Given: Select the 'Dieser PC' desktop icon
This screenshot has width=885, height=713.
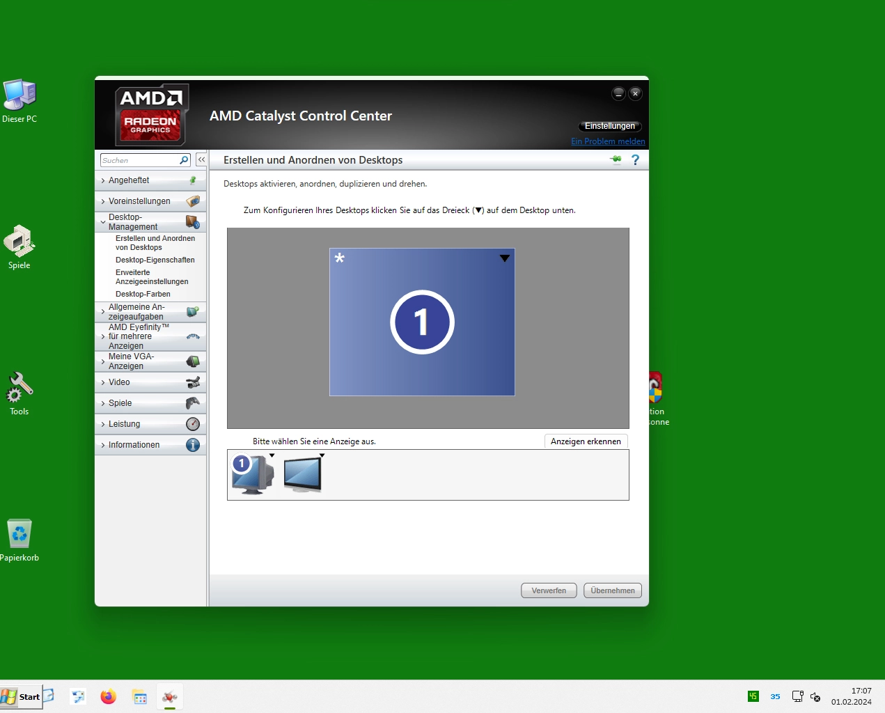Looking at the screenshot, I should tap(19, 101).
